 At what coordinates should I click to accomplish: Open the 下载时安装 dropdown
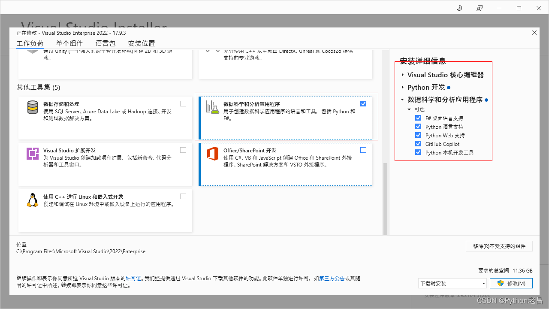tap(452, 283)
